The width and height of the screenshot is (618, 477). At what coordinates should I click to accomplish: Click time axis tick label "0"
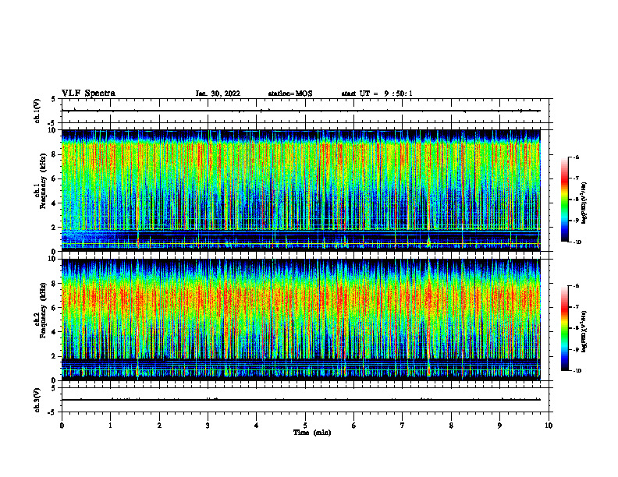(x=62, y=426)
